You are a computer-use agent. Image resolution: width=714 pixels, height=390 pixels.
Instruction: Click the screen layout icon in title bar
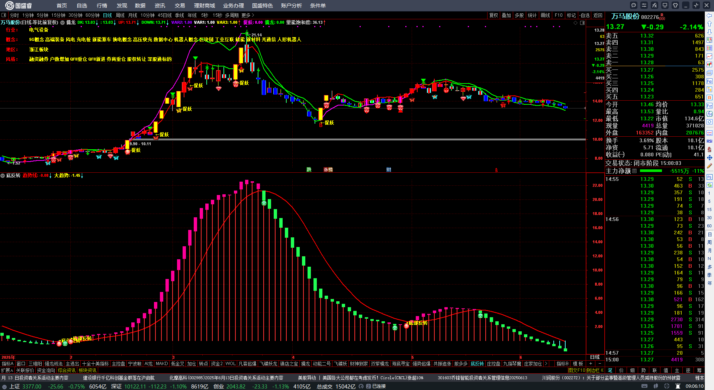point(665,5)
